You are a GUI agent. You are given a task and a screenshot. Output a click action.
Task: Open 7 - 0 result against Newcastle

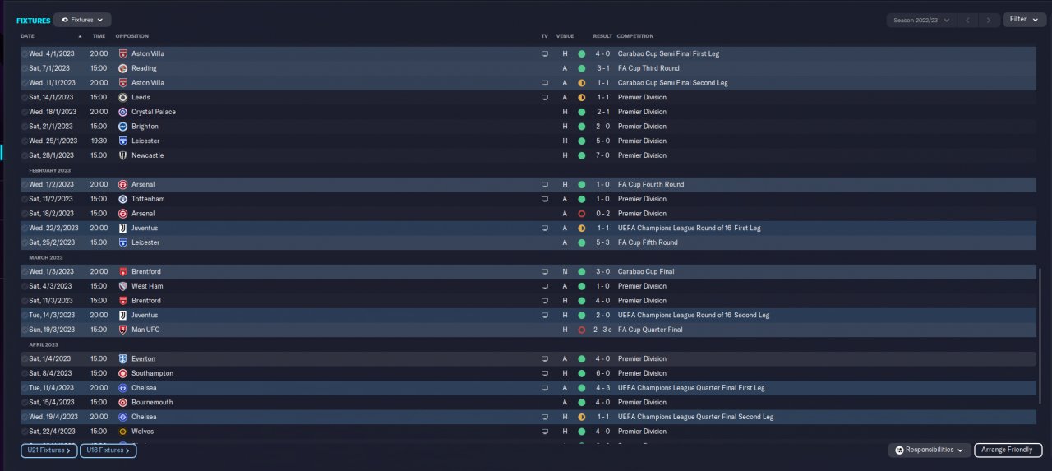tap(602, 155)
